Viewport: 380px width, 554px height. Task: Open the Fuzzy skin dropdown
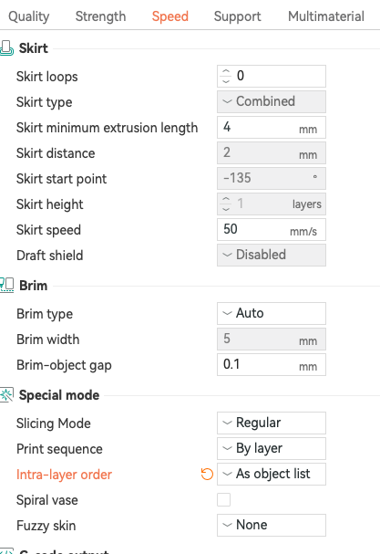click(x=272, y=525)
